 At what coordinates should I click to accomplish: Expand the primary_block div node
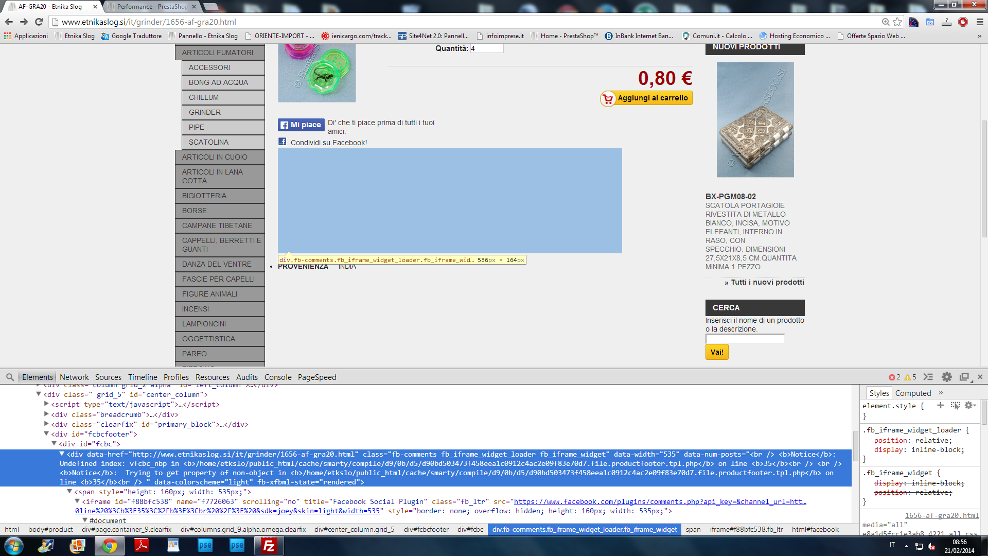tap(46, 424)
